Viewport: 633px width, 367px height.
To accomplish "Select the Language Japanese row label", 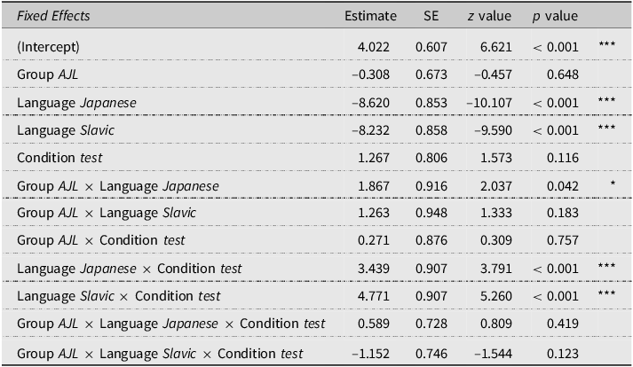I will click(x=76, y=102).
